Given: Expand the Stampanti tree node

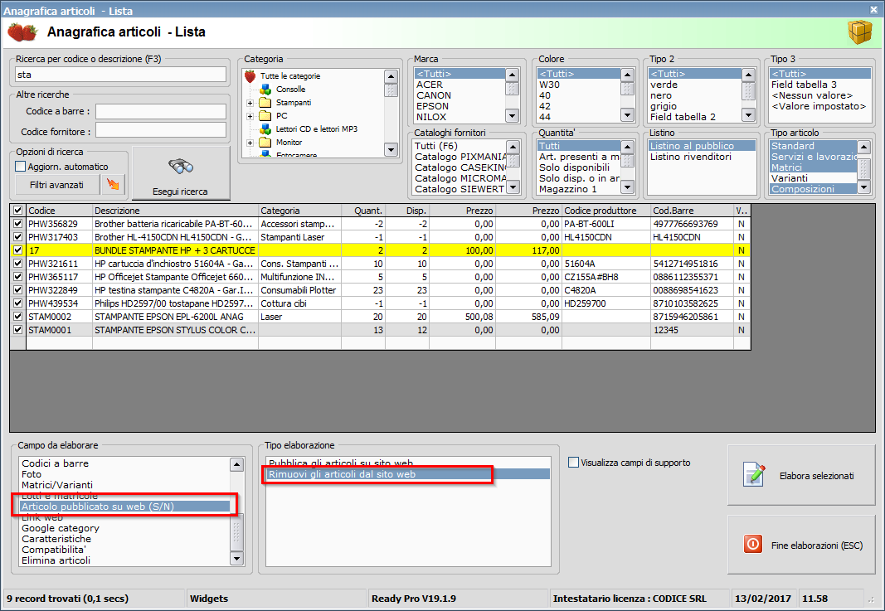Looking at the screenshot, I should 250,103.
